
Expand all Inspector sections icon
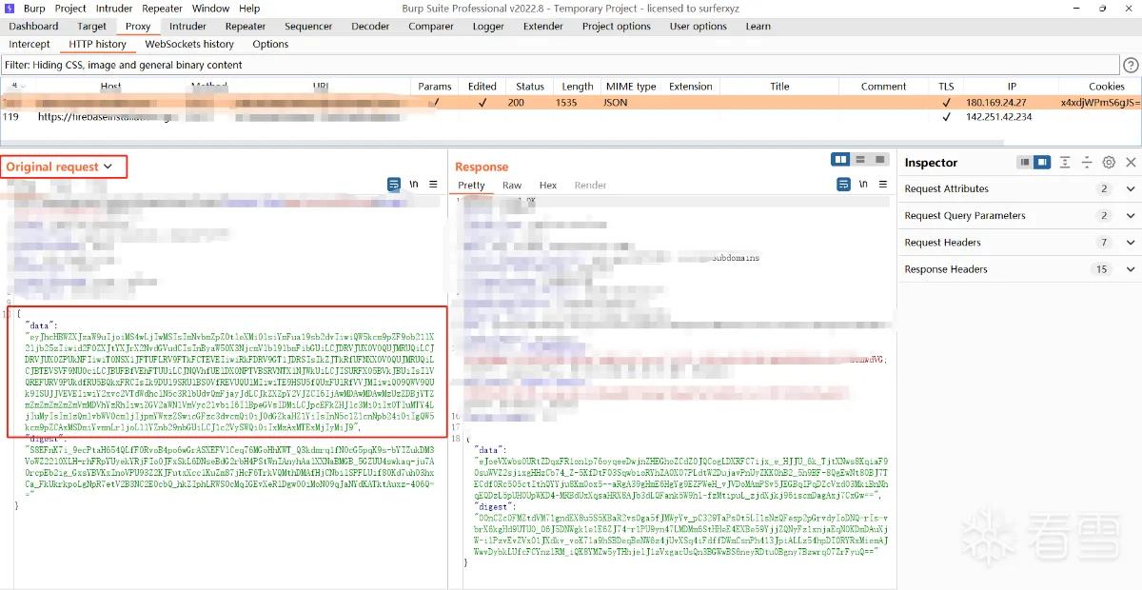click(x=1065, y=163)
